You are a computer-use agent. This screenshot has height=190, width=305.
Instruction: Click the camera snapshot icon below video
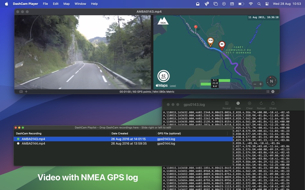tap(21, 91)
